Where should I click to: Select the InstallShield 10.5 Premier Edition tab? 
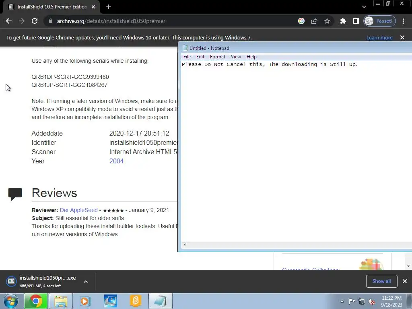(52, 7)
